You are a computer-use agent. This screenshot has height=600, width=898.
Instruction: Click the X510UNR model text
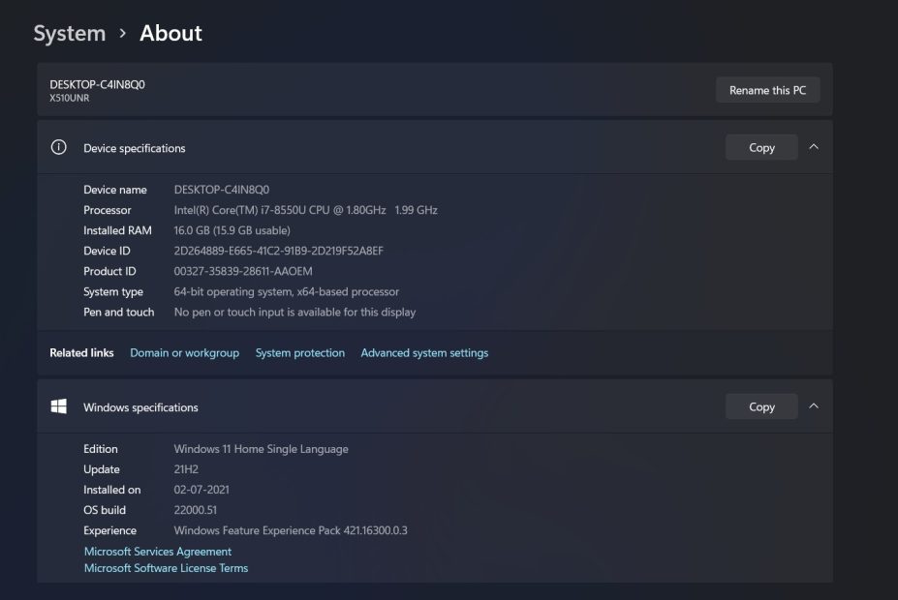pyautogui.click(x=70, y=98)
